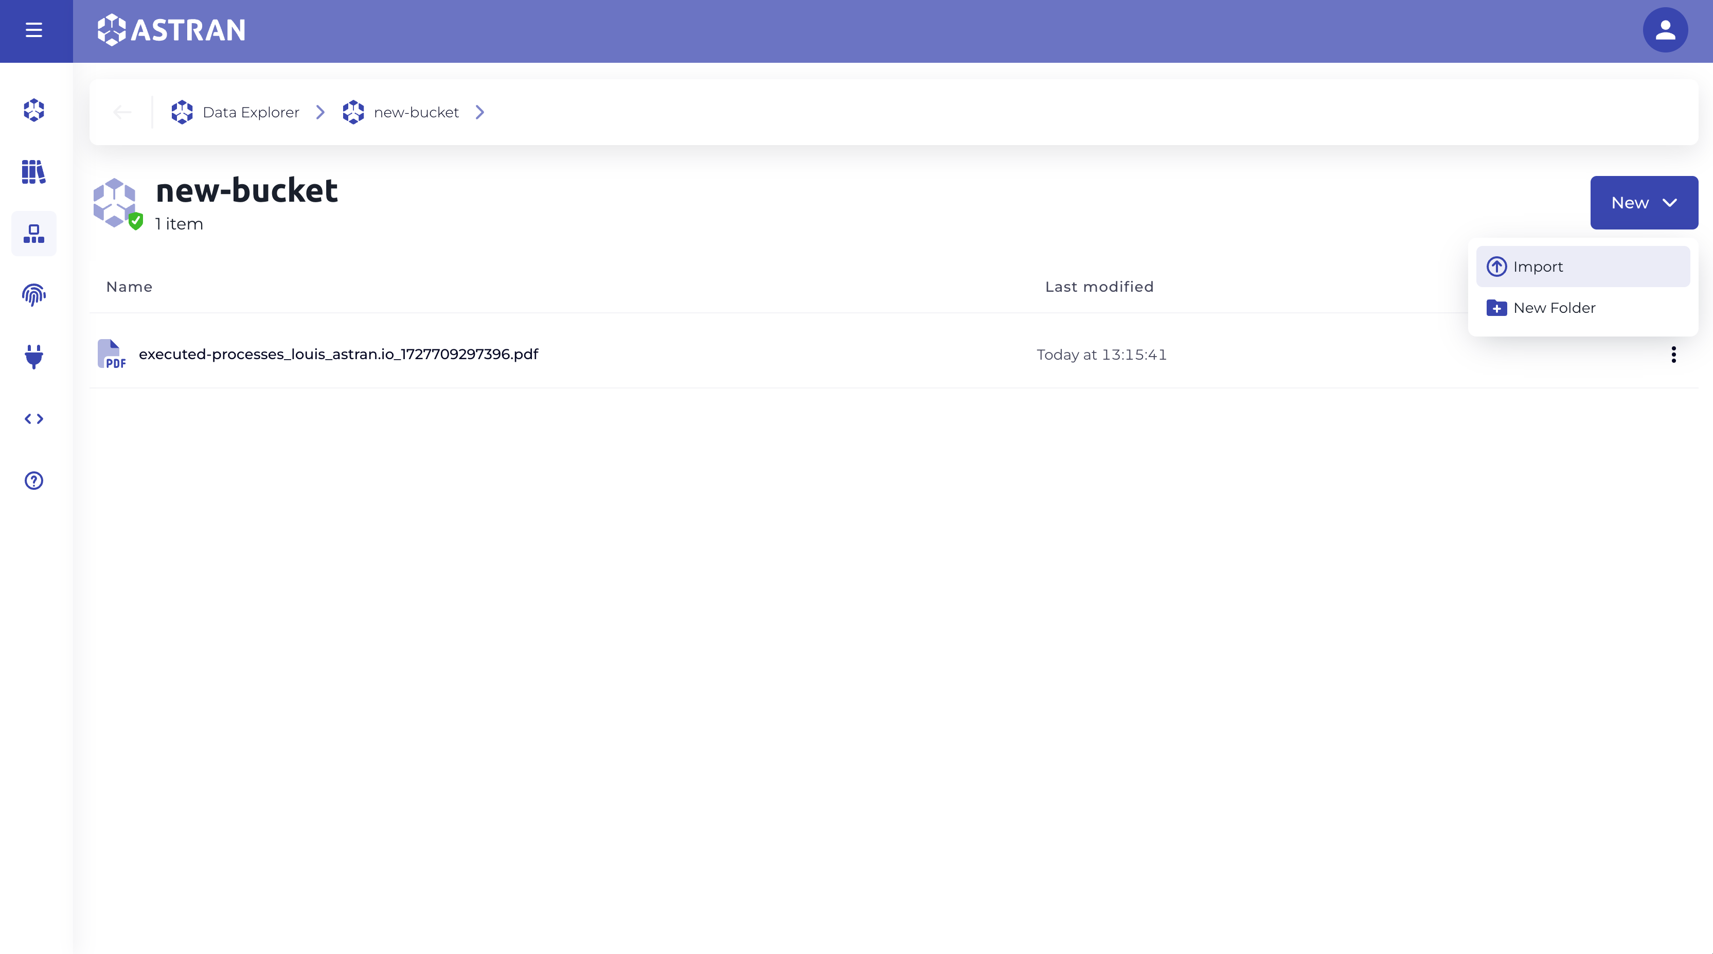This screenshot has height=954, width=1713.
Task: Select Import from the dropdown menu
Action: tap(1583, 267)
